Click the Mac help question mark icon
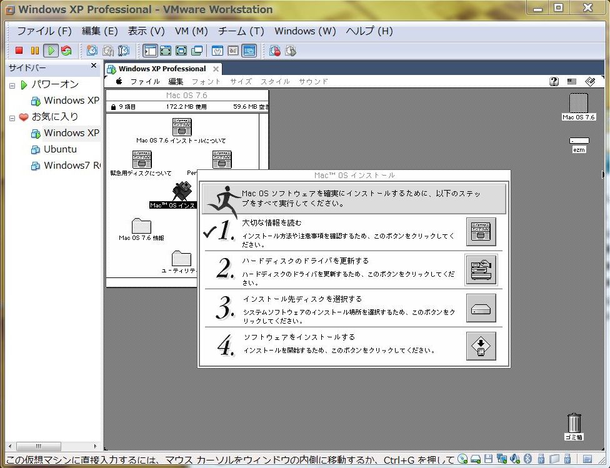The width and height of the screenshot is (610, 468). pos(554,81)
